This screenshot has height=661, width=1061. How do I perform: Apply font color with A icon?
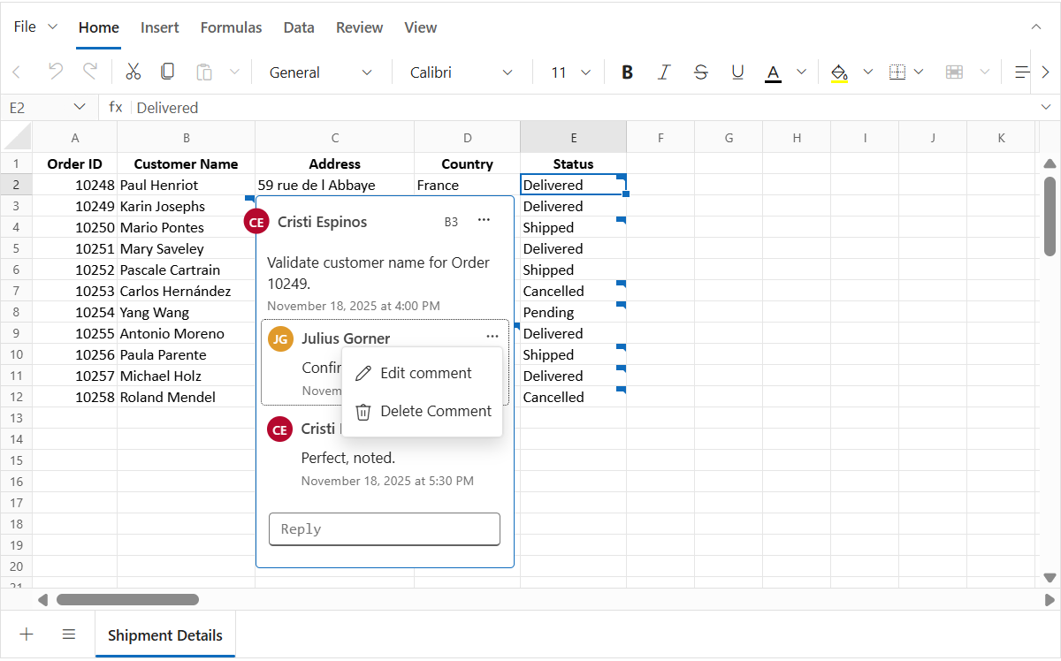(x=774, y=72)
